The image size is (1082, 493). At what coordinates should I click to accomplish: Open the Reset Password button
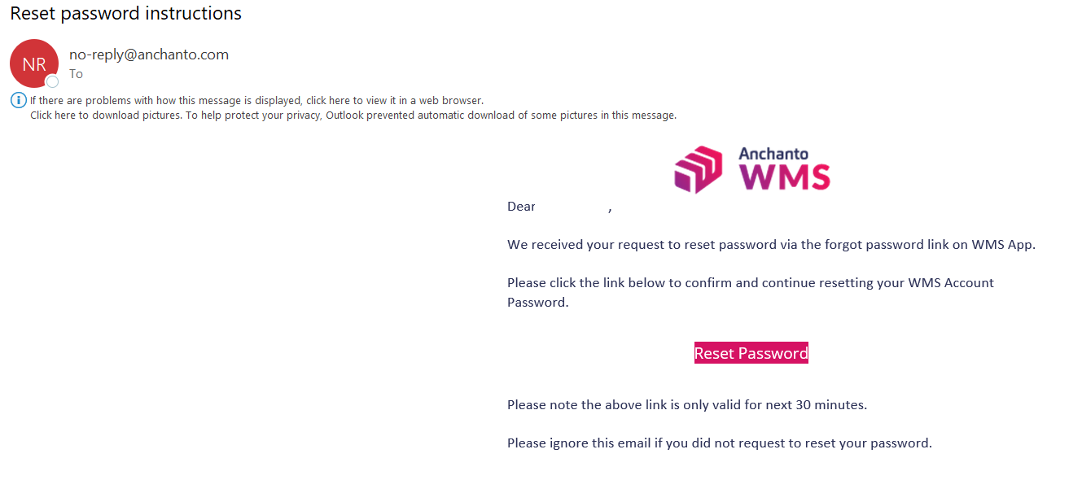tap(751, 353)
